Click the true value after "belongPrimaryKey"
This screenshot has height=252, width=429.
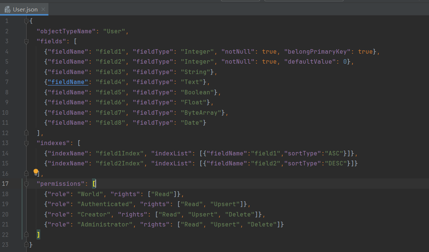click(x=365, y=51)
